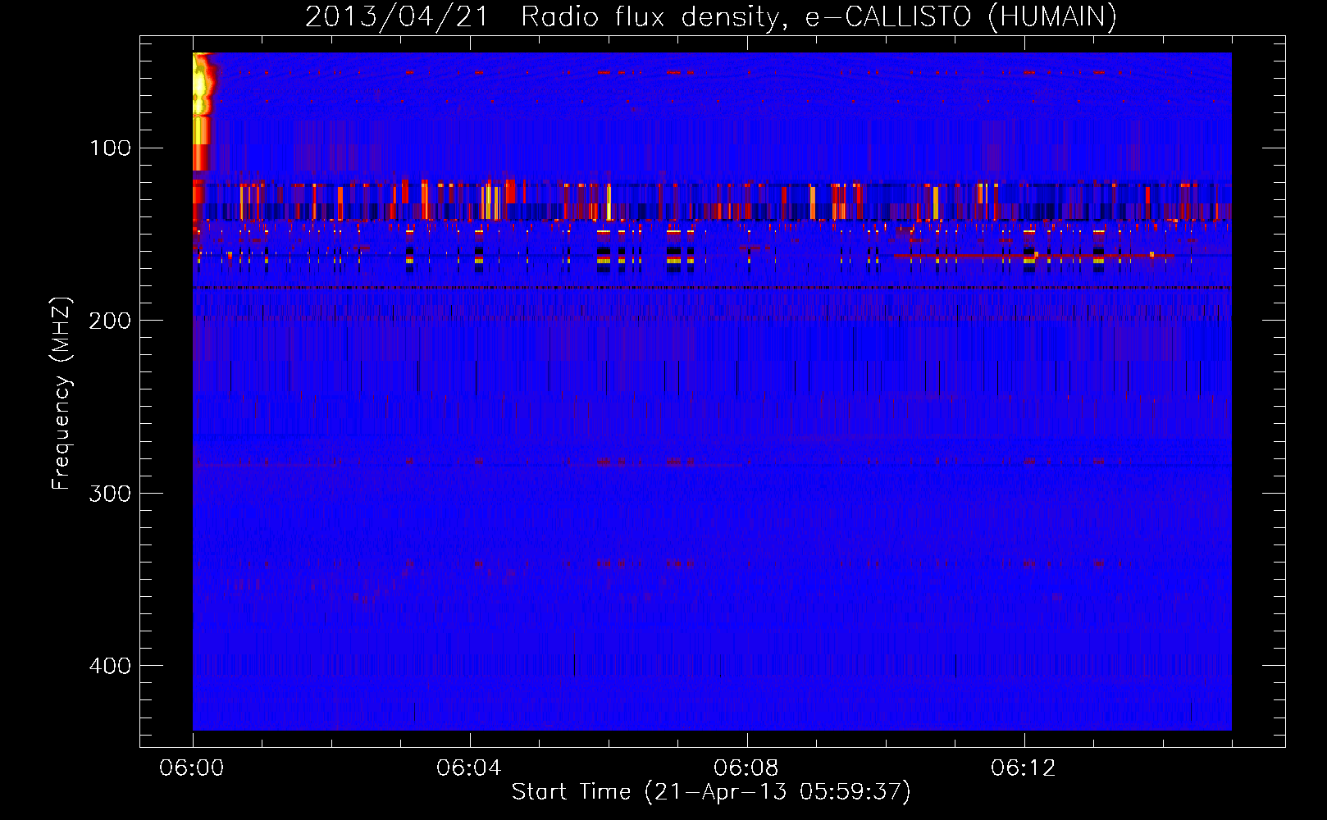Click the 06:08 time tick label

tap(746, 768)
